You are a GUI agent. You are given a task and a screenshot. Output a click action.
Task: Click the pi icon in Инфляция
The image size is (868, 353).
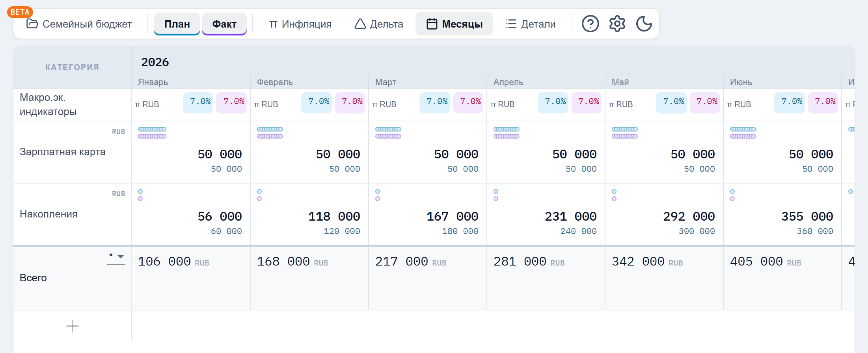[x=273, y=24]
